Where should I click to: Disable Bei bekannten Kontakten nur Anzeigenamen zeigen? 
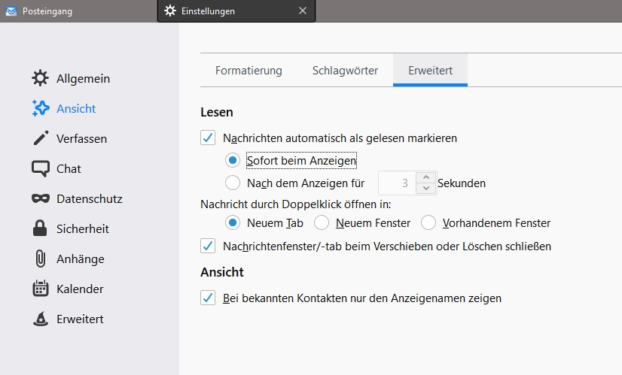coord(208,298)
